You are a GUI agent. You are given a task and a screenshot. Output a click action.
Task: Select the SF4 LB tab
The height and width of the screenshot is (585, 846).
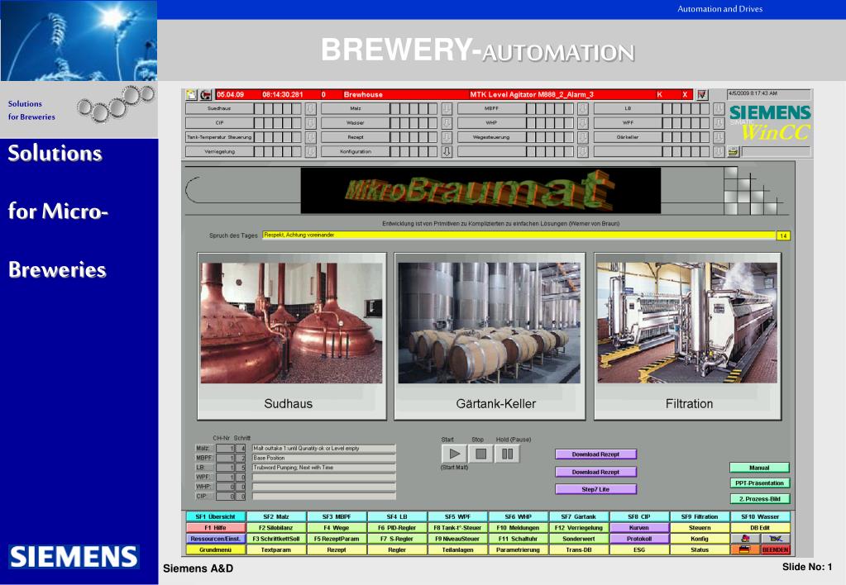click(397, 516)
